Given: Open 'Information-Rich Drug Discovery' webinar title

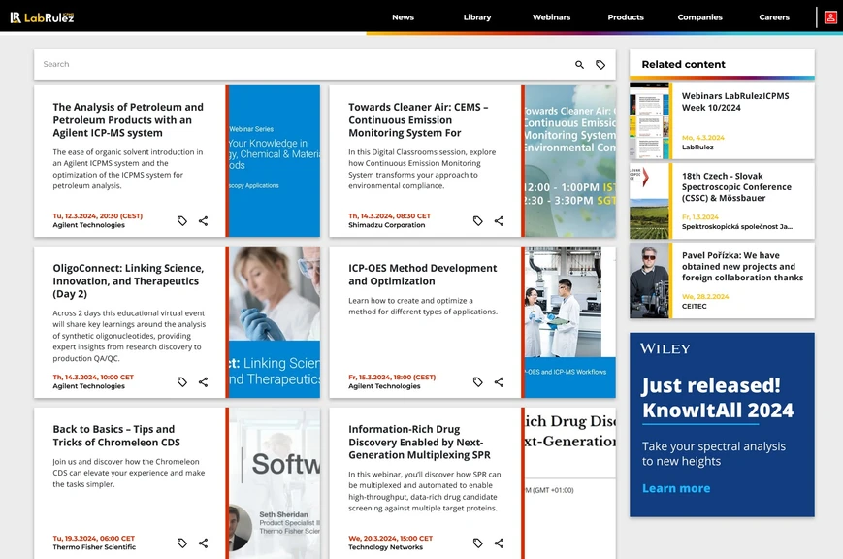Looking at the screenshot, I should 419,443.
